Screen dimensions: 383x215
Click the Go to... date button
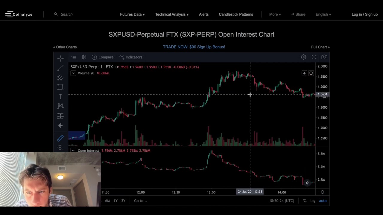pyautogui.click(x=141, y=201)
